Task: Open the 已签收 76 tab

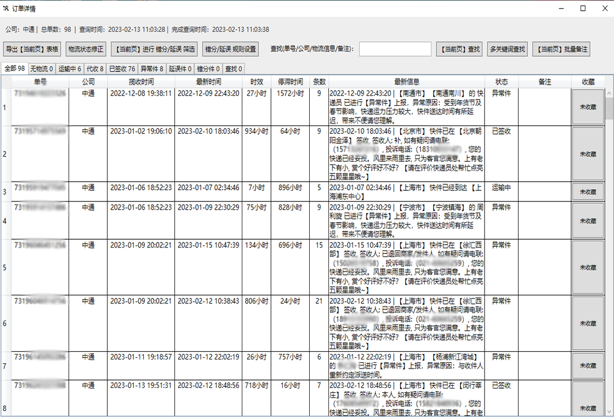Action: click(x=122, y=69)
